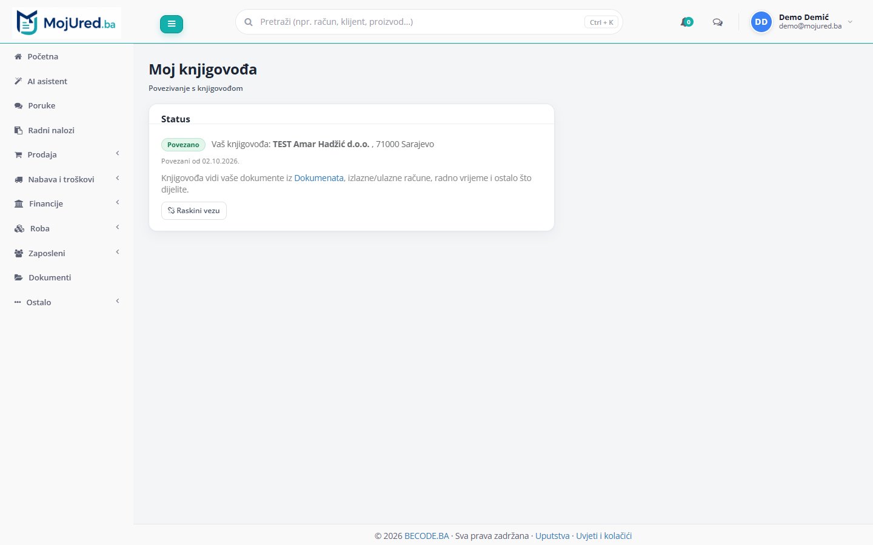Click the people icon beside Zaposleni

[x=19, y=253]
